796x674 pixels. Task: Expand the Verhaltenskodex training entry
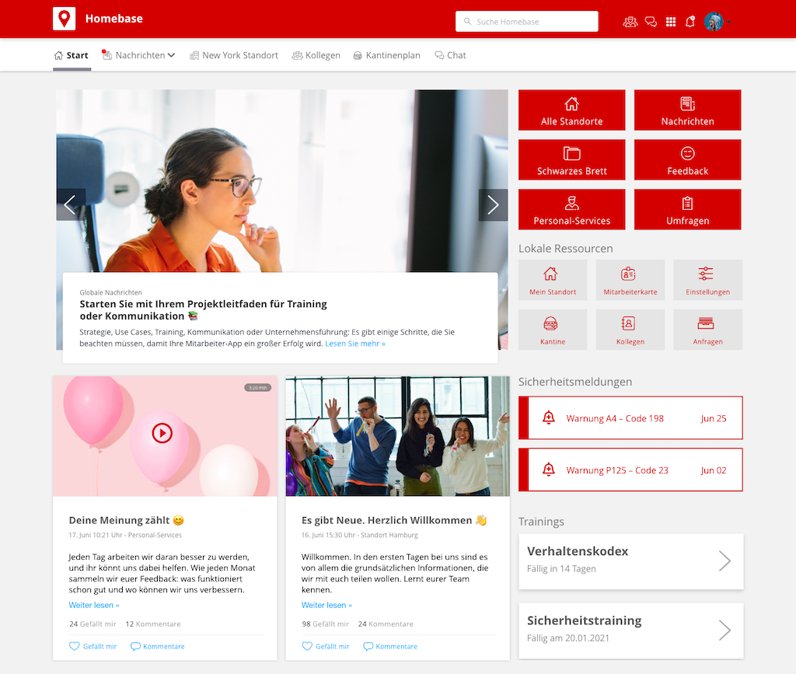pyautogui.click(x=630, y=561)
